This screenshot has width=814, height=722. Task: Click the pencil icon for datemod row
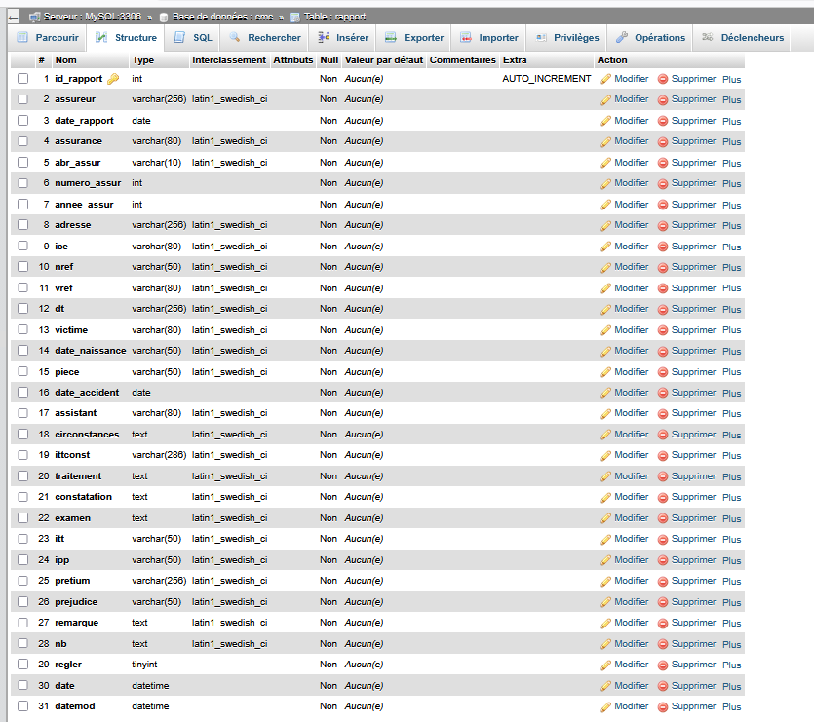[605, 706]
